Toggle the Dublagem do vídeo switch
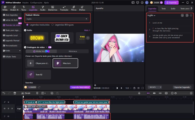This screenshot has height=120, width=195. (x=50, y=47)
